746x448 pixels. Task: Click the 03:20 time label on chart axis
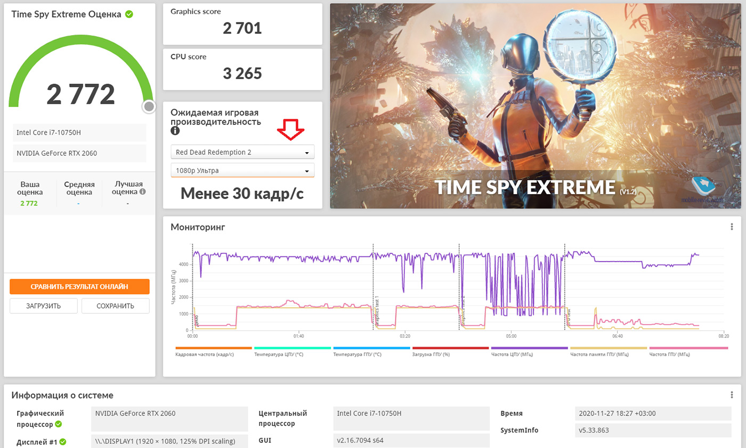point(405,336)
